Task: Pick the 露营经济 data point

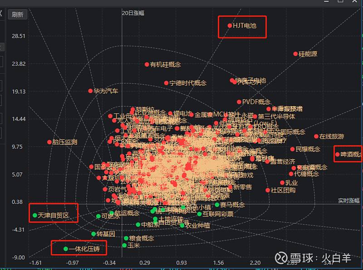Action: click(267, 162)
